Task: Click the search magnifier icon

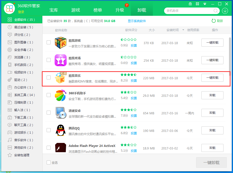Action: [x=216, y=11]
